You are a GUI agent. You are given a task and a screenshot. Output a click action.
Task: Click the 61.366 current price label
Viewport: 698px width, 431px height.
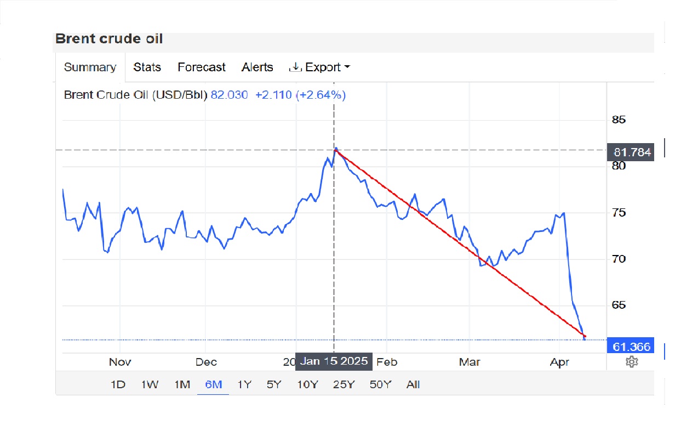[631, 347]
